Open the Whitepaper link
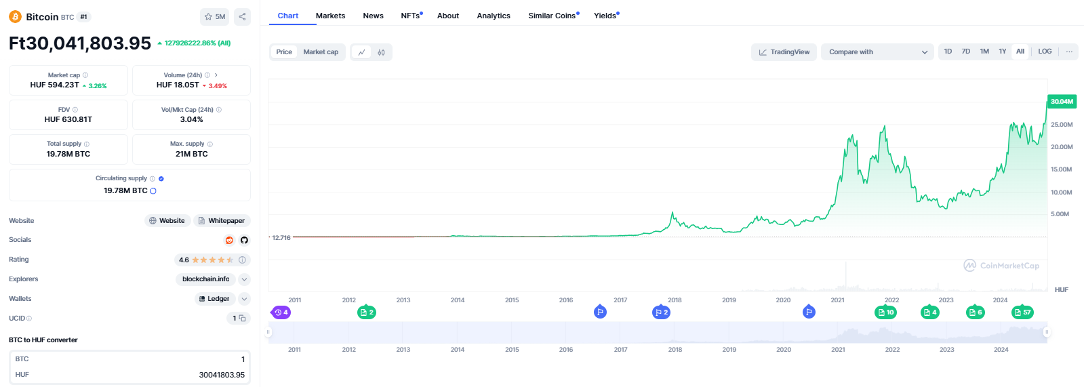 pos(222,221)
